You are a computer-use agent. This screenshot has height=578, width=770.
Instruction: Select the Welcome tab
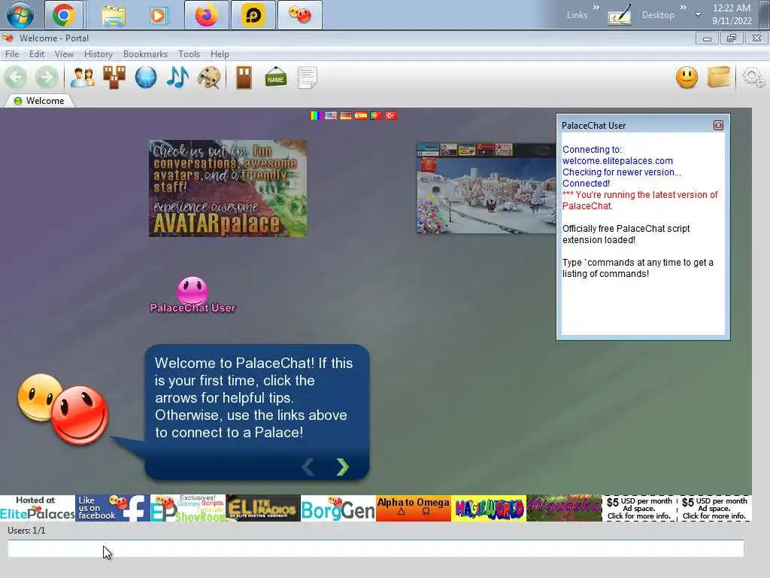(x=39, y=101)
